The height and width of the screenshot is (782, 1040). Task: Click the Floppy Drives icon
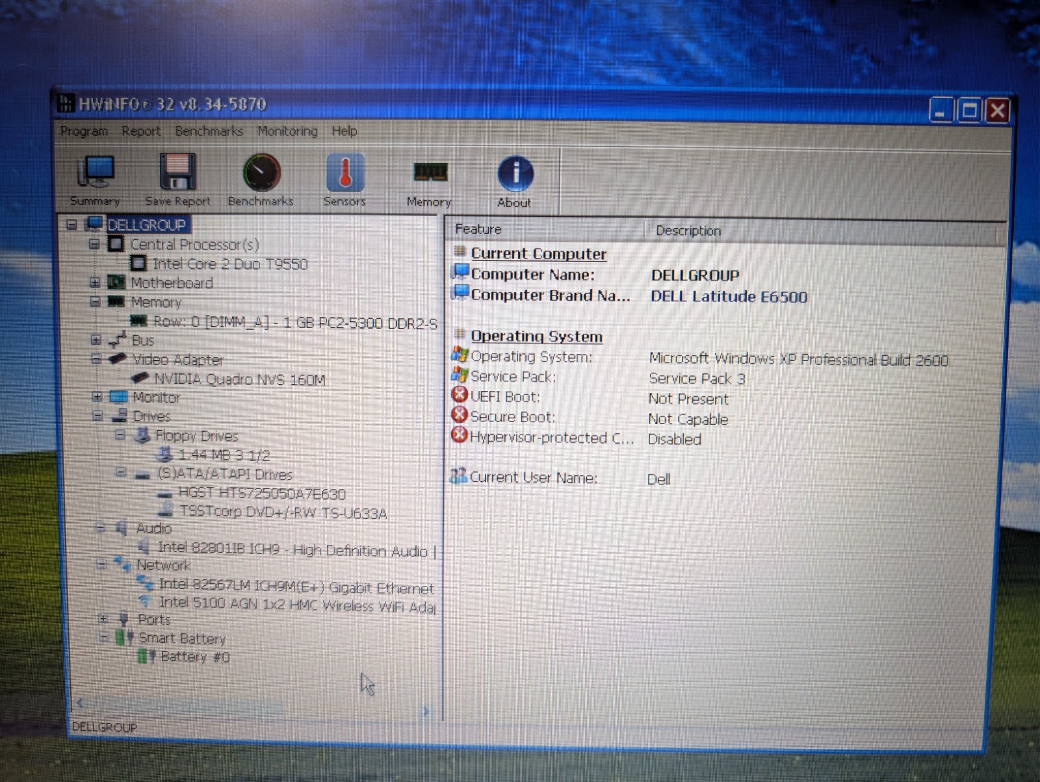tap(142, 435)
